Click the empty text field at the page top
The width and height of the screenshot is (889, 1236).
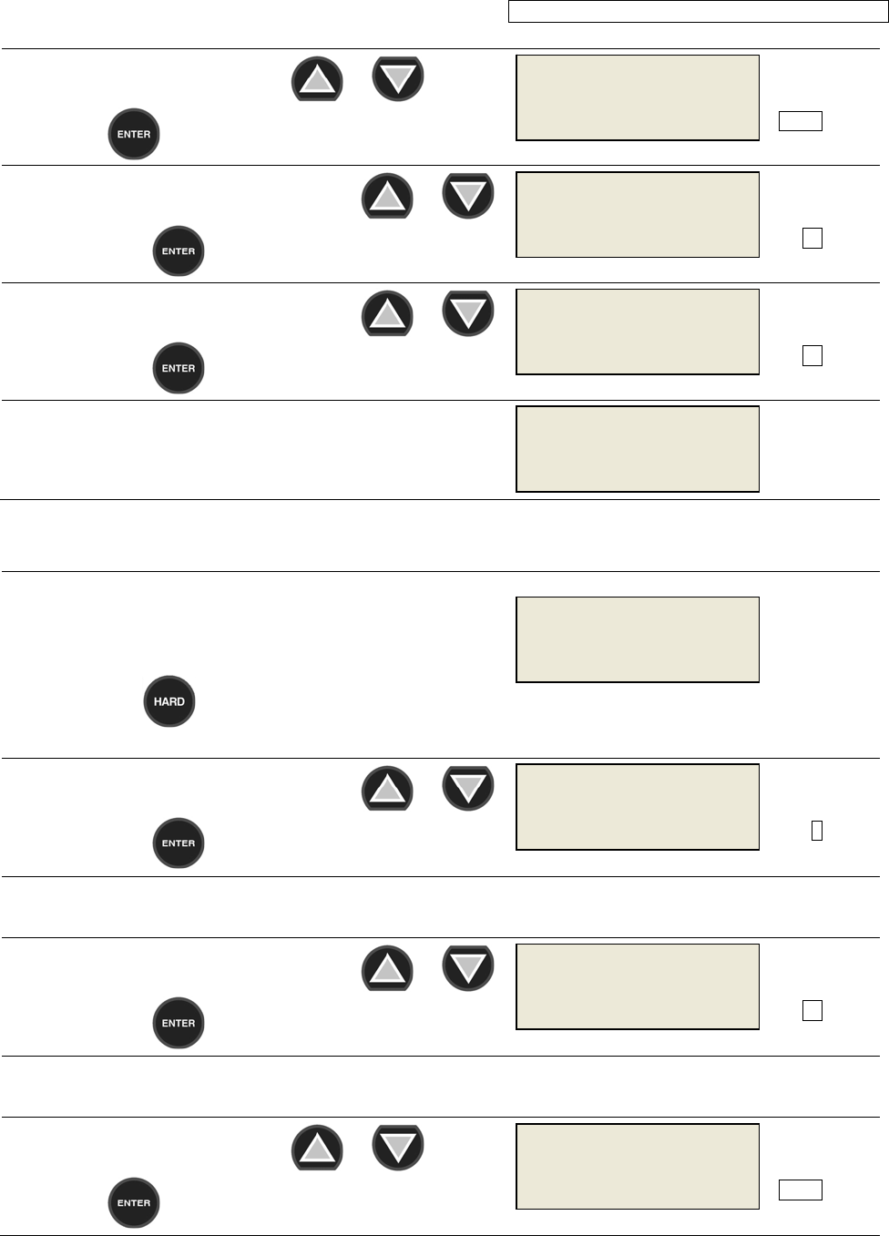697,12
